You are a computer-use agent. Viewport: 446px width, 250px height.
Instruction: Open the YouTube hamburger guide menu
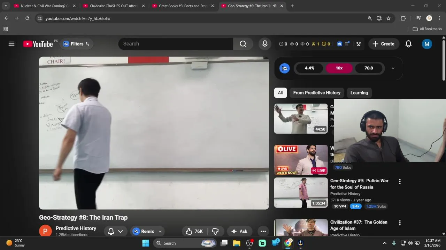click(11, 44)
